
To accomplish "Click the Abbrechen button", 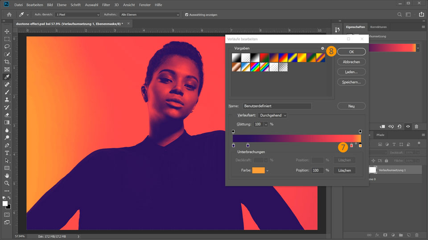I will [x=351, y=62].
